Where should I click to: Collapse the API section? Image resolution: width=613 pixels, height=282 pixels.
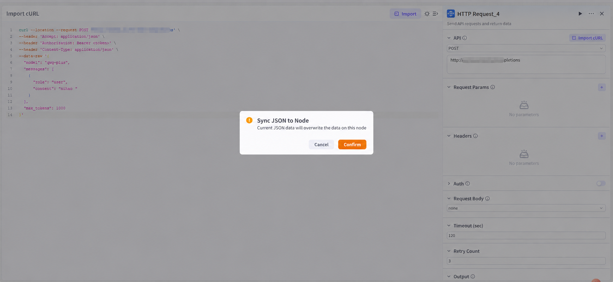[x=449, y=38]
